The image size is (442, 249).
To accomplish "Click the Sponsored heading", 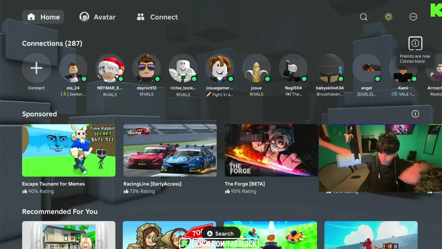I will tap(39, 114).
